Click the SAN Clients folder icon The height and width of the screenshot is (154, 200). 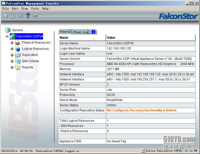click(x=18, y=61)
